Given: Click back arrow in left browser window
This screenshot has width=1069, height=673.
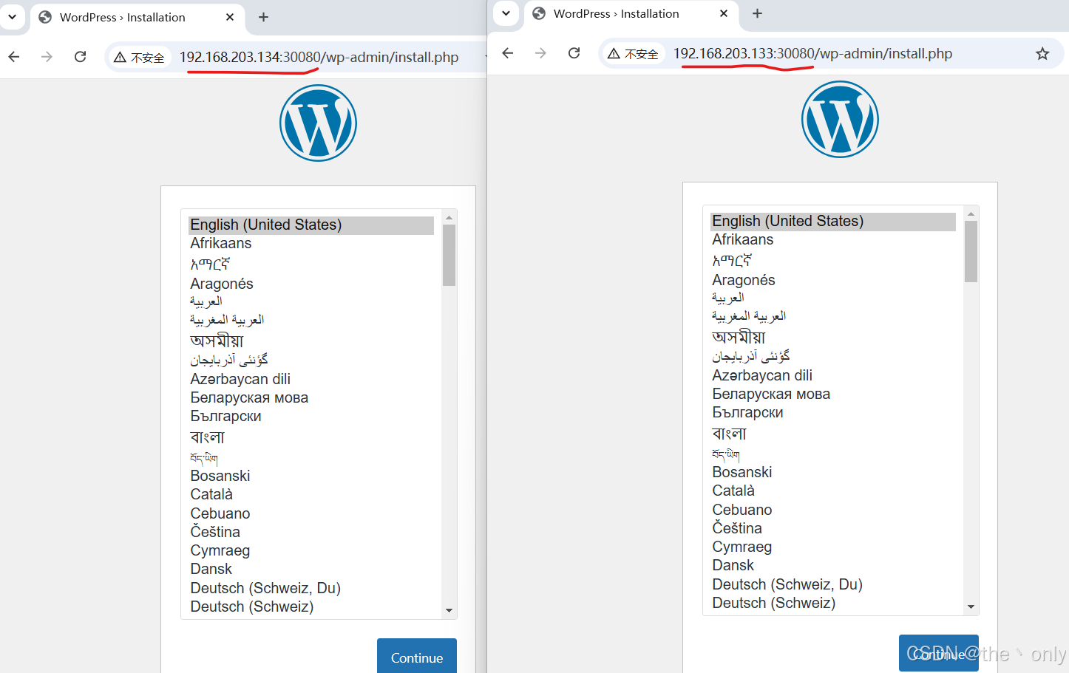Looking at the screenshot, I should coord(14,57).
